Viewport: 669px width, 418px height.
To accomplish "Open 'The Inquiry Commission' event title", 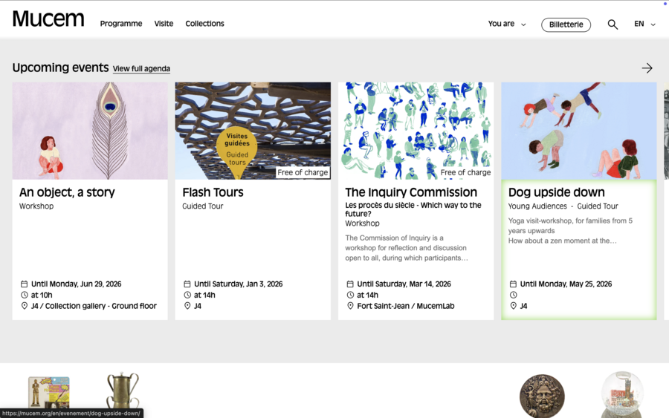I will tap(411, 192).
